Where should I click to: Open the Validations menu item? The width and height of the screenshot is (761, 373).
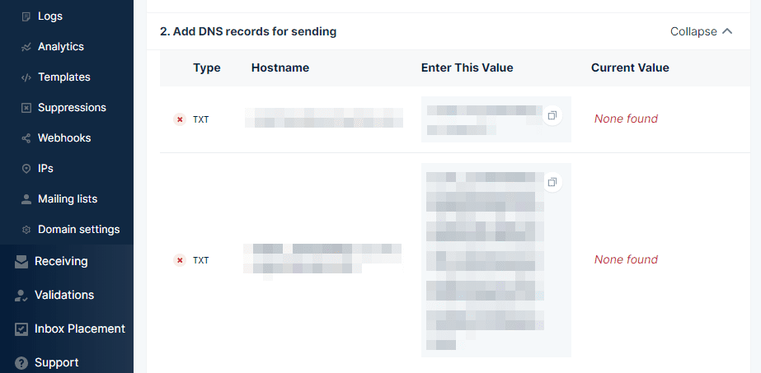64,295
